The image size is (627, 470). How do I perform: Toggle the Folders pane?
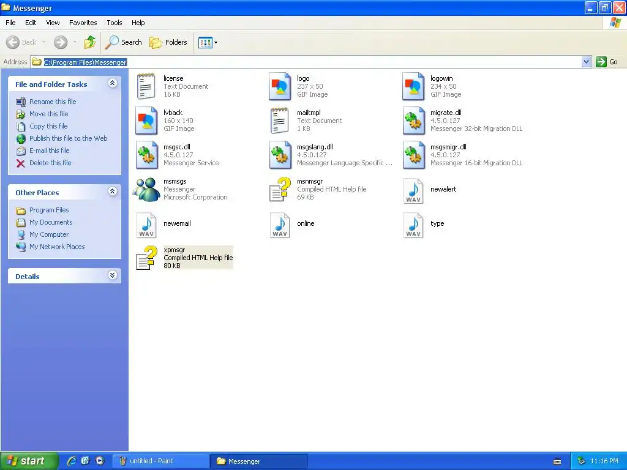(x=168, y=42)
